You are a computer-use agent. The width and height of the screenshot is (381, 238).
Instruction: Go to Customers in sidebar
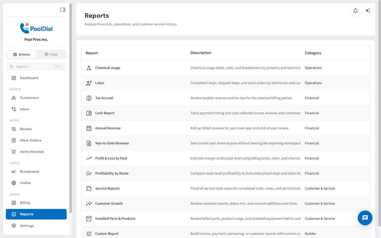[x=36, y=98]
